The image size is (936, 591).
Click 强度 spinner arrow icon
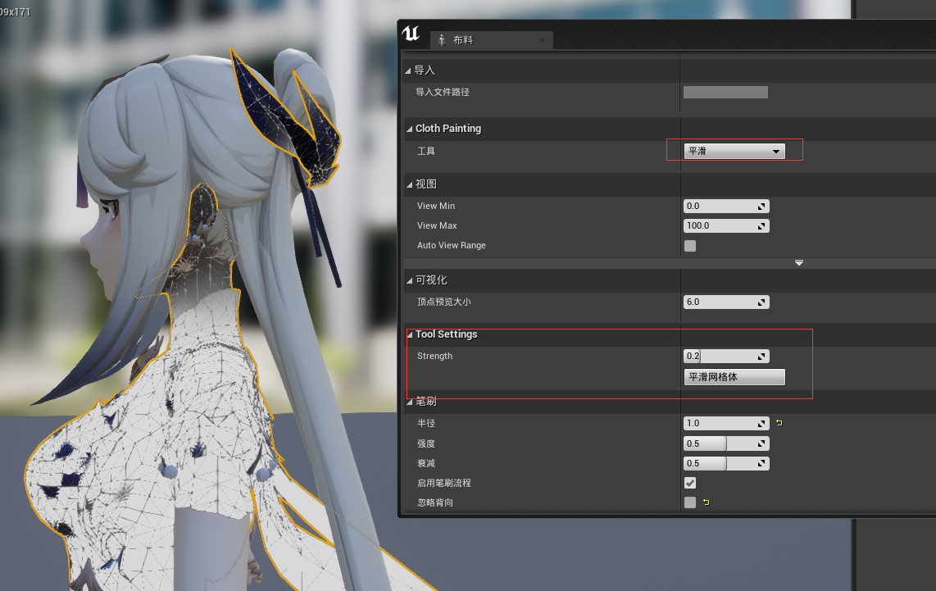[761, 443]
